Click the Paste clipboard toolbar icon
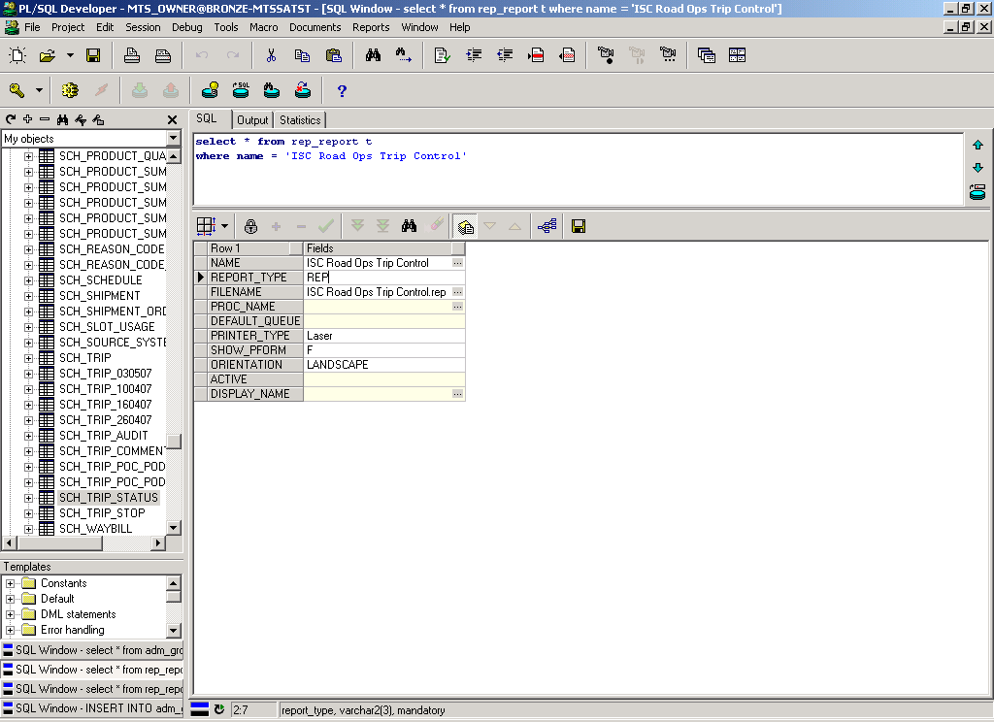Viewport: 994px width, 722px height. (x=334, y=55)
